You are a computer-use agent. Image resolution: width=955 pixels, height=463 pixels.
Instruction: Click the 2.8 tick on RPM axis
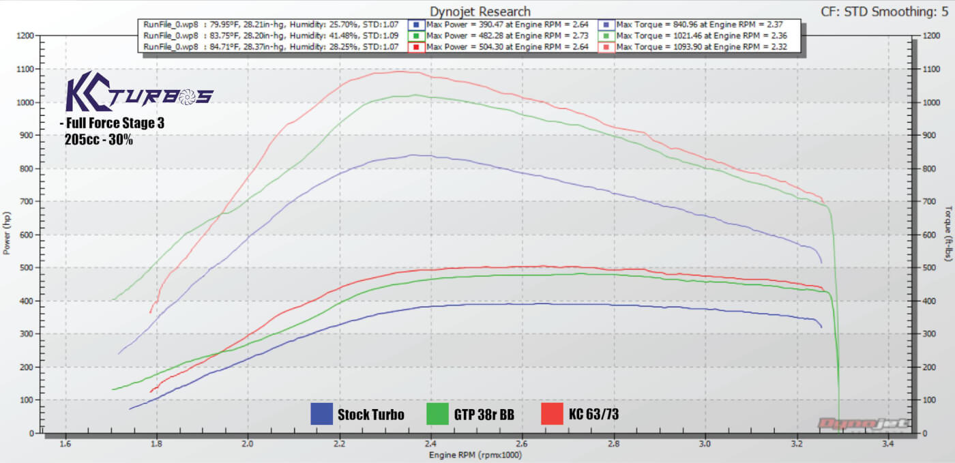614,443
